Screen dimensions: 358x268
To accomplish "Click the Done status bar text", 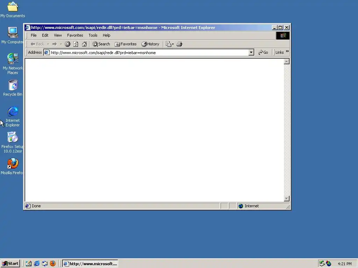I will point(36,206).
